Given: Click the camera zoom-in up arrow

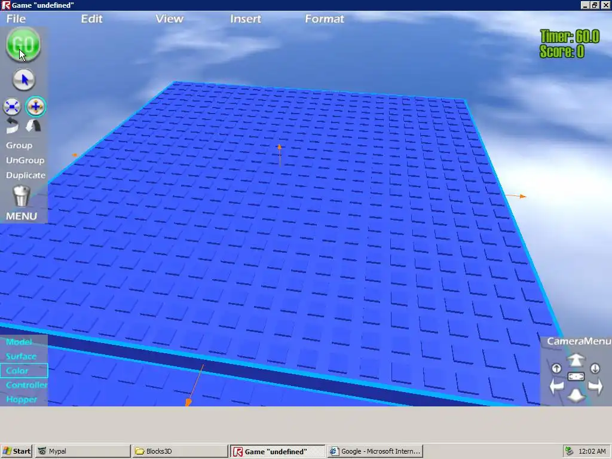Looking at the screenshot, I should [576, 360].
